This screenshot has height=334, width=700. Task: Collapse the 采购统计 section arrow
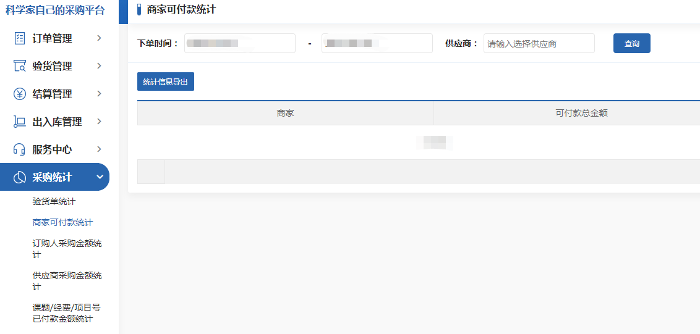point(100,177)
